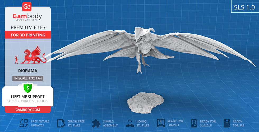Screen dimensions: 259x132
Task: Click the green shield support icon
Action: [27, 88]
